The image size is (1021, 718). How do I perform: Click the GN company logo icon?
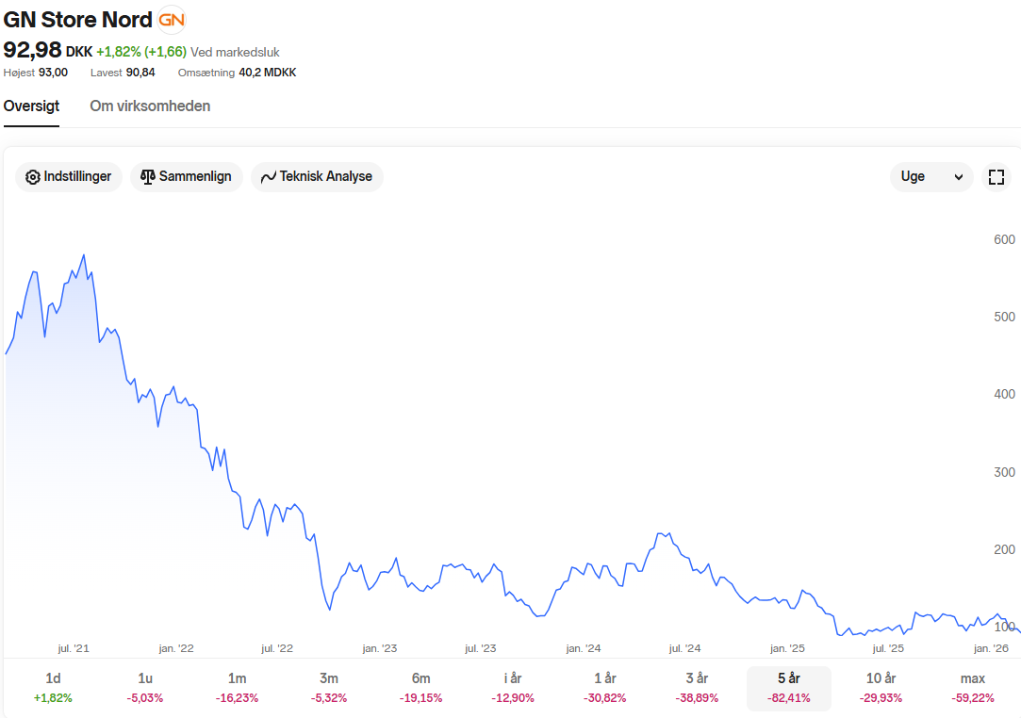coord(172,20)
